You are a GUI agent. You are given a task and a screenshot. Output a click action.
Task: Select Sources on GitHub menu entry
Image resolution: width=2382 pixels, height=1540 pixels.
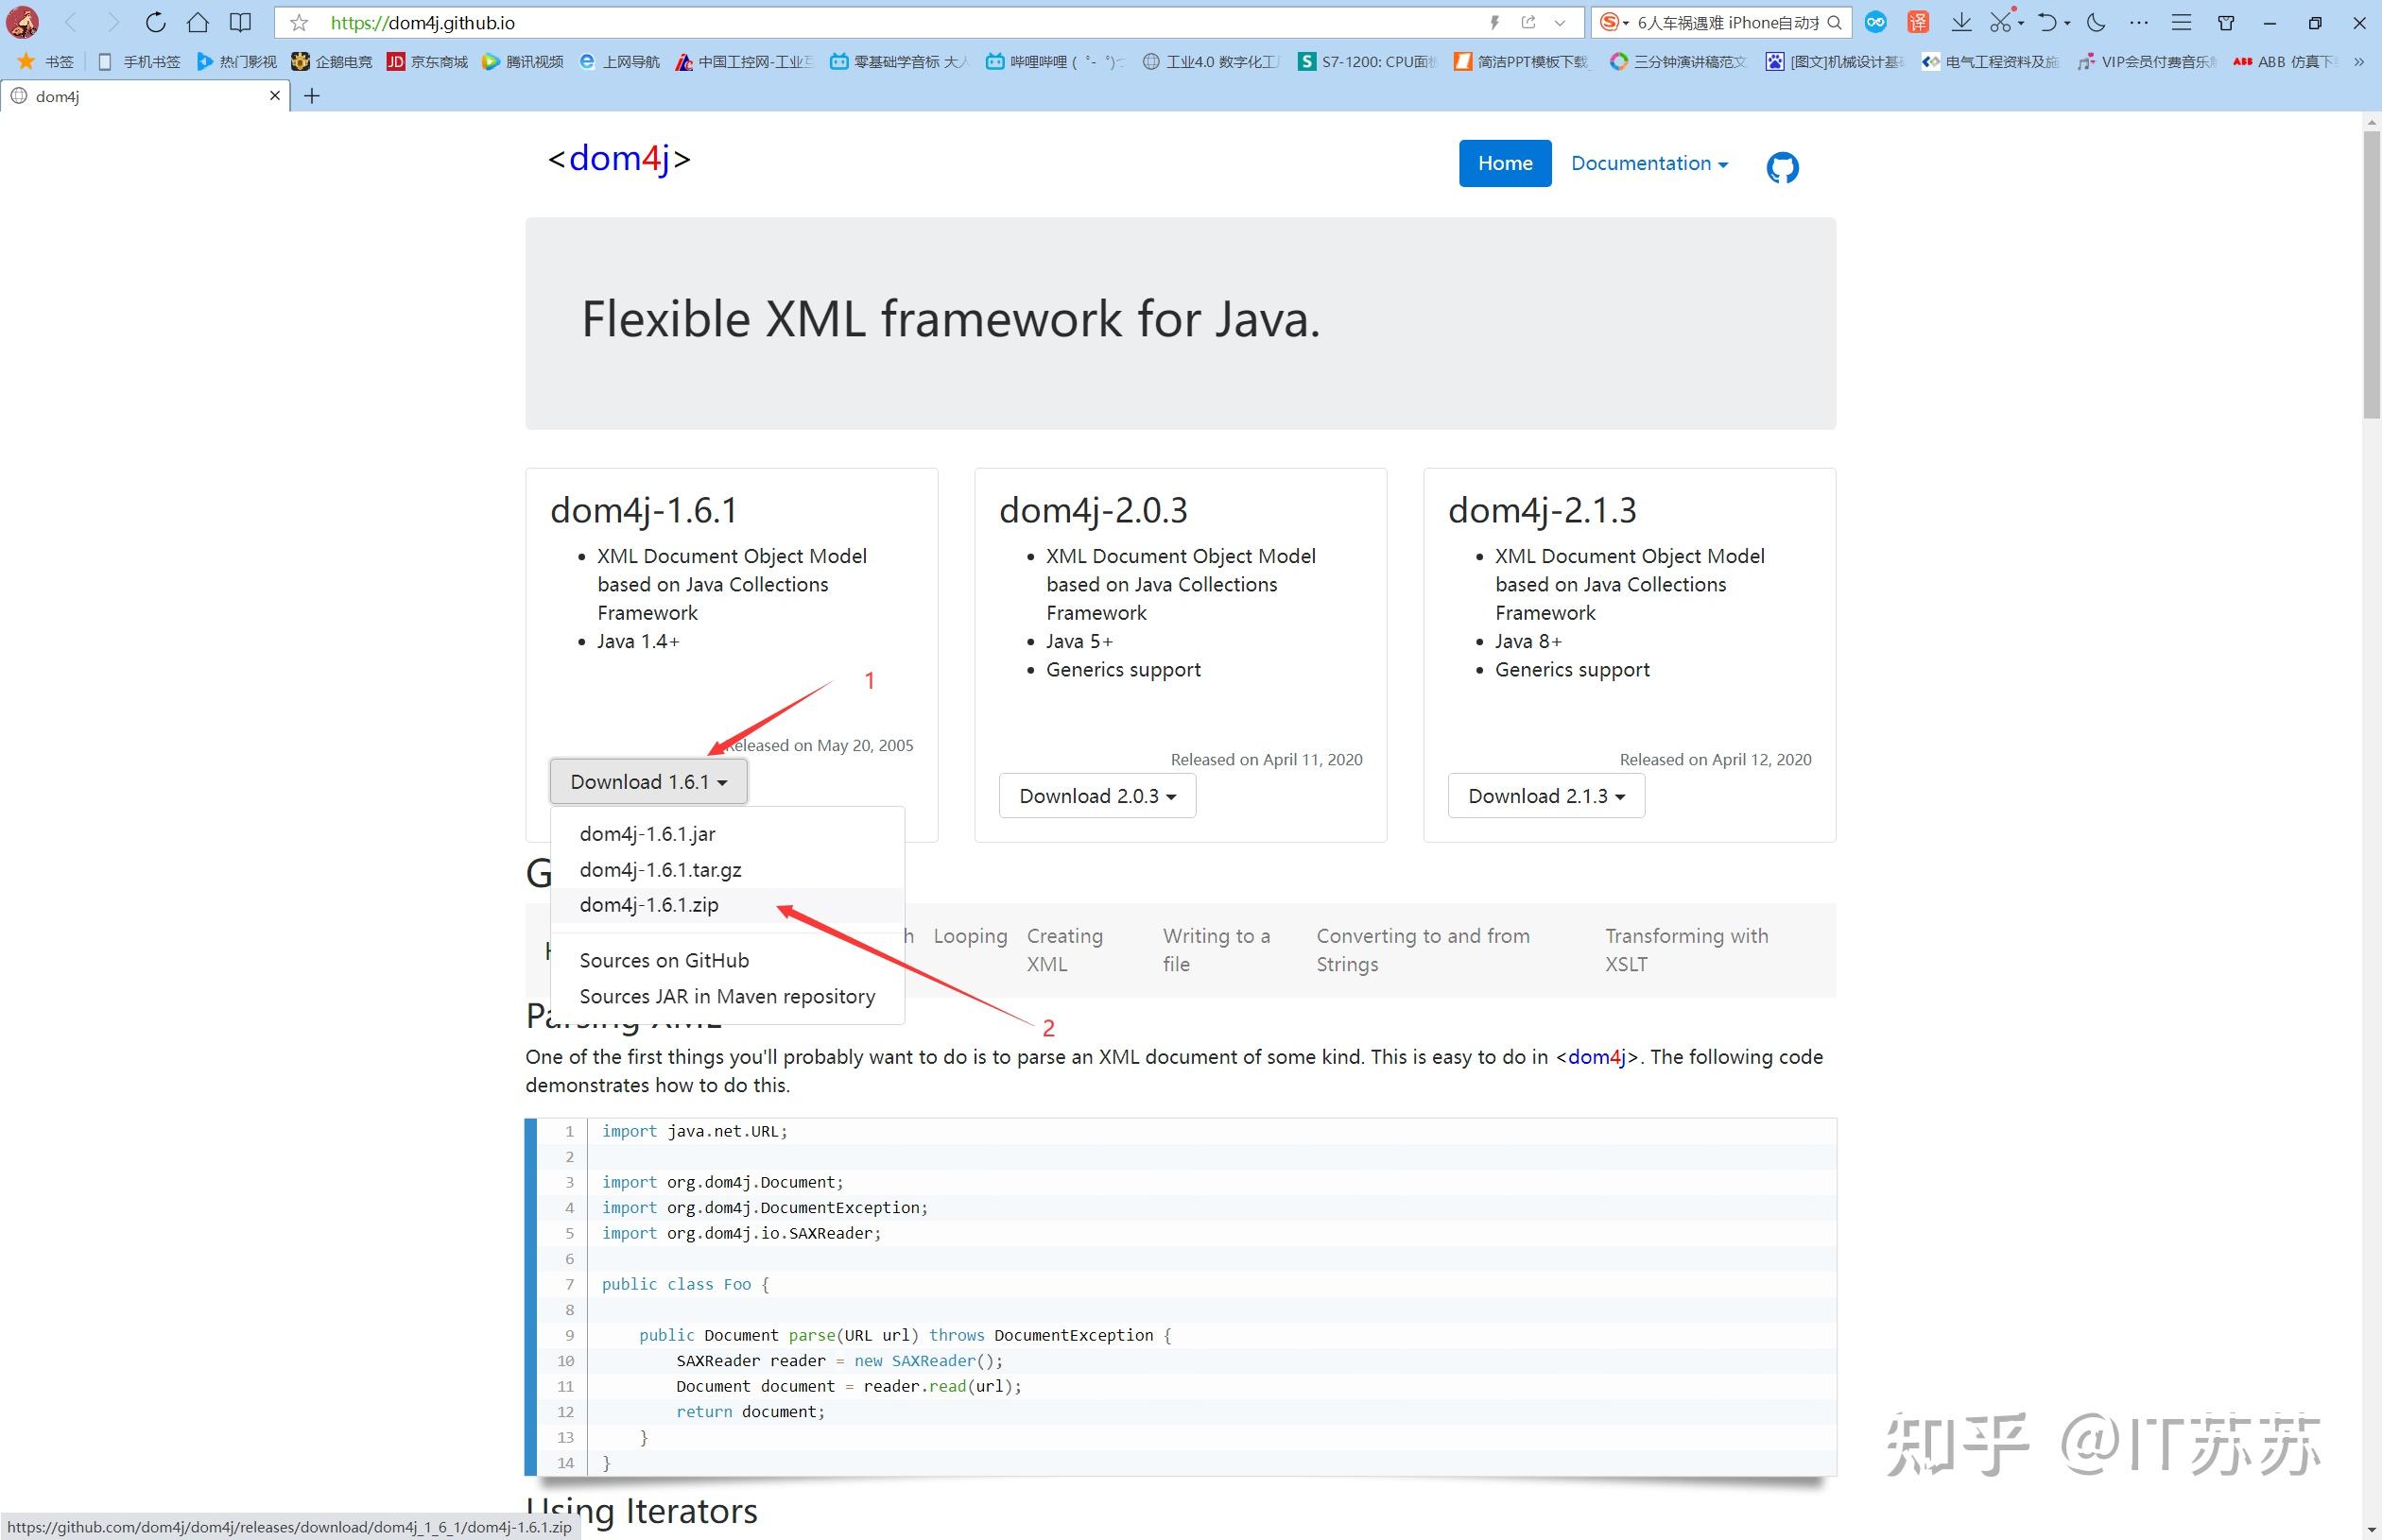tap(664, 960)
